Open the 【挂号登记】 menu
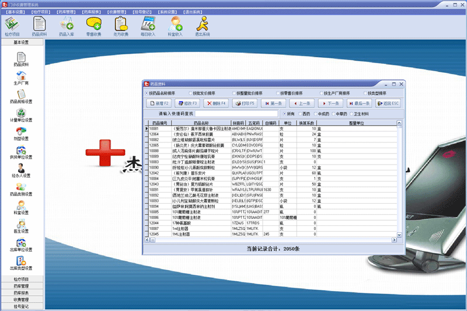 tap(142, 12)
